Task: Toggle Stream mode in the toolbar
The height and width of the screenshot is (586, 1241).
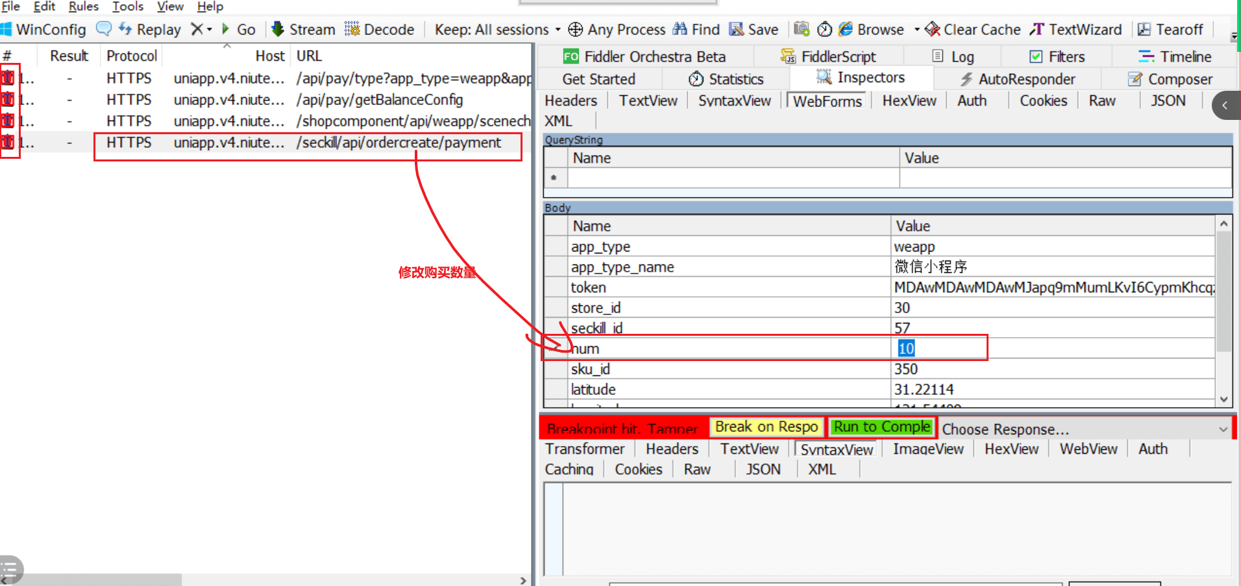Action: 302,30
